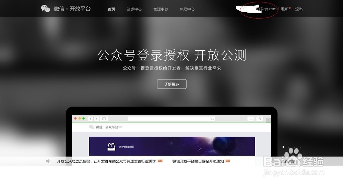The width and height of the screenshot is (343, 184).
Task: Click the WeChat logo icon
Action: click(46, 9)
